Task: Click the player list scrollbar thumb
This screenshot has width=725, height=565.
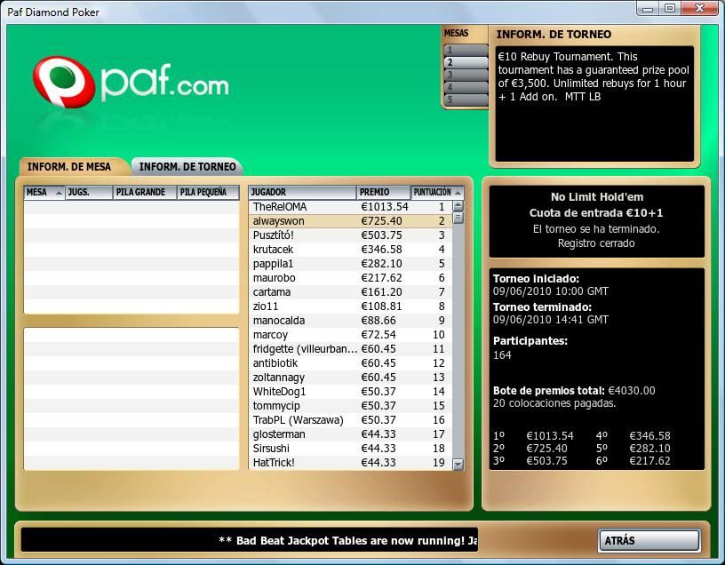Action: pos(458,218)
